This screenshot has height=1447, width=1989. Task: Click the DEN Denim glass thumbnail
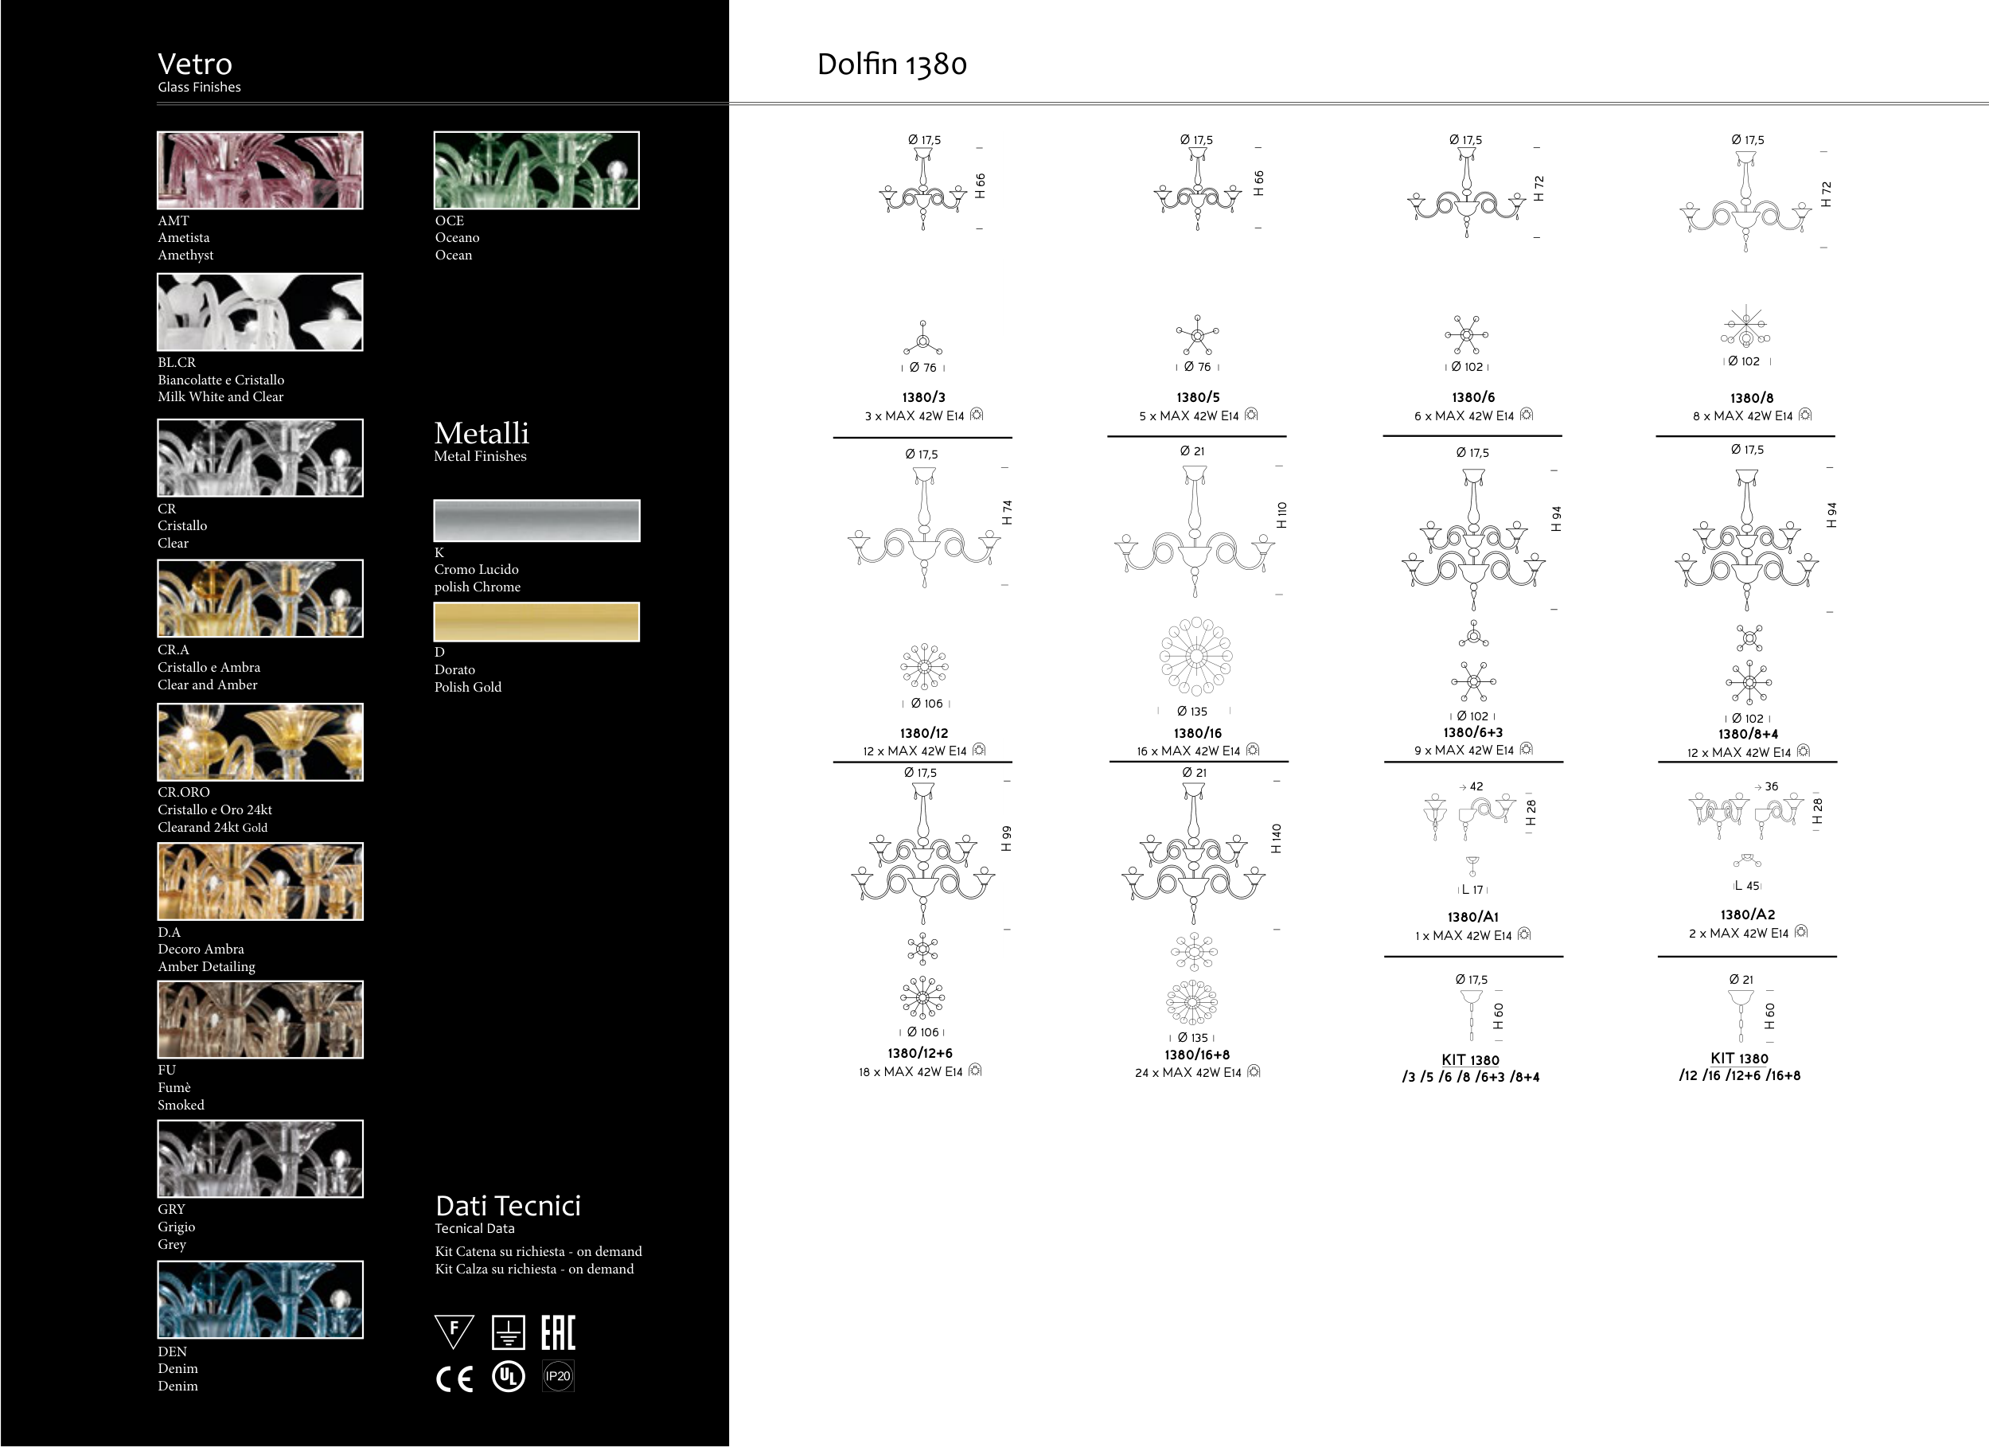coord(259,1300)
